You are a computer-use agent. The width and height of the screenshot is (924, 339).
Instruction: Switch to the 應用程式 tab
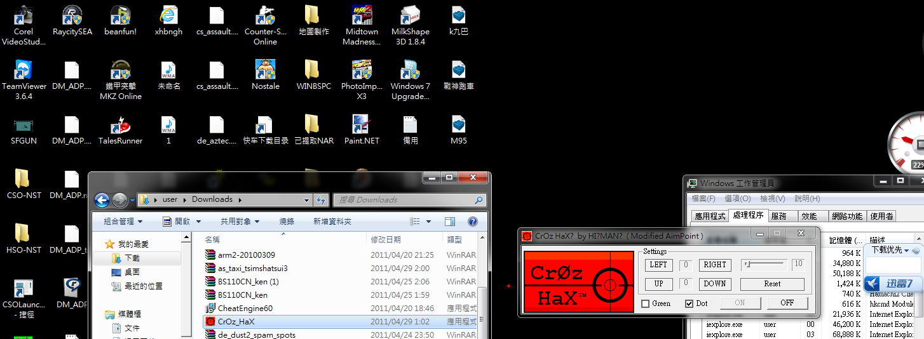(x=710, y=216)
